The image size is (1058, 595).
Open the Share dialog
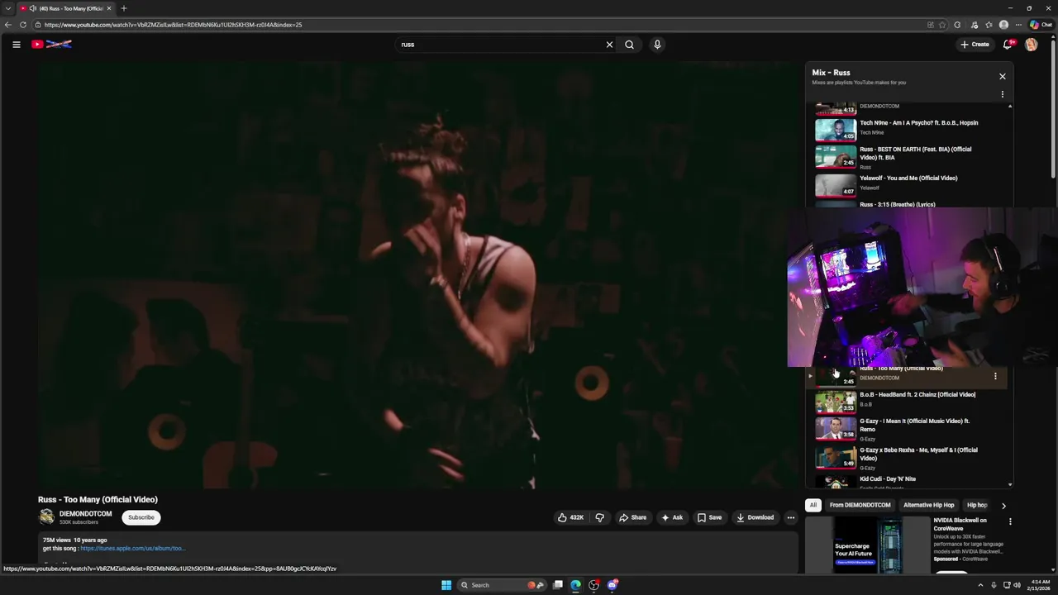pyautogui.click(x=632, y=517)
